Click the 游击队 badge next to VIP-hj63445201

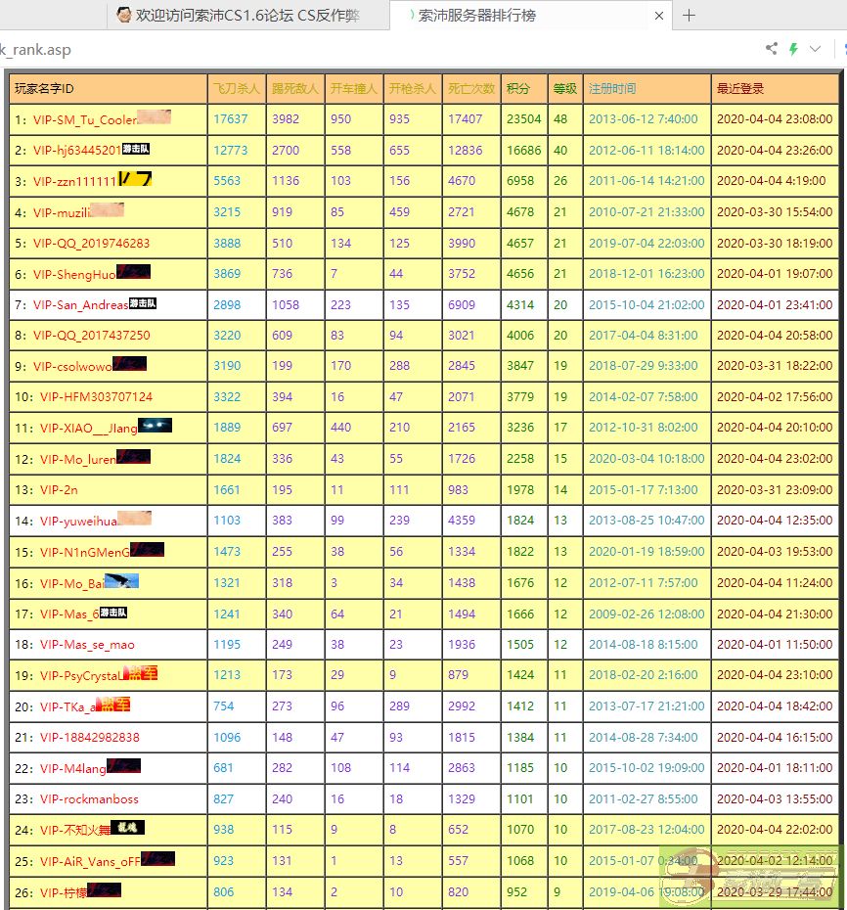[x=136, y=150]
